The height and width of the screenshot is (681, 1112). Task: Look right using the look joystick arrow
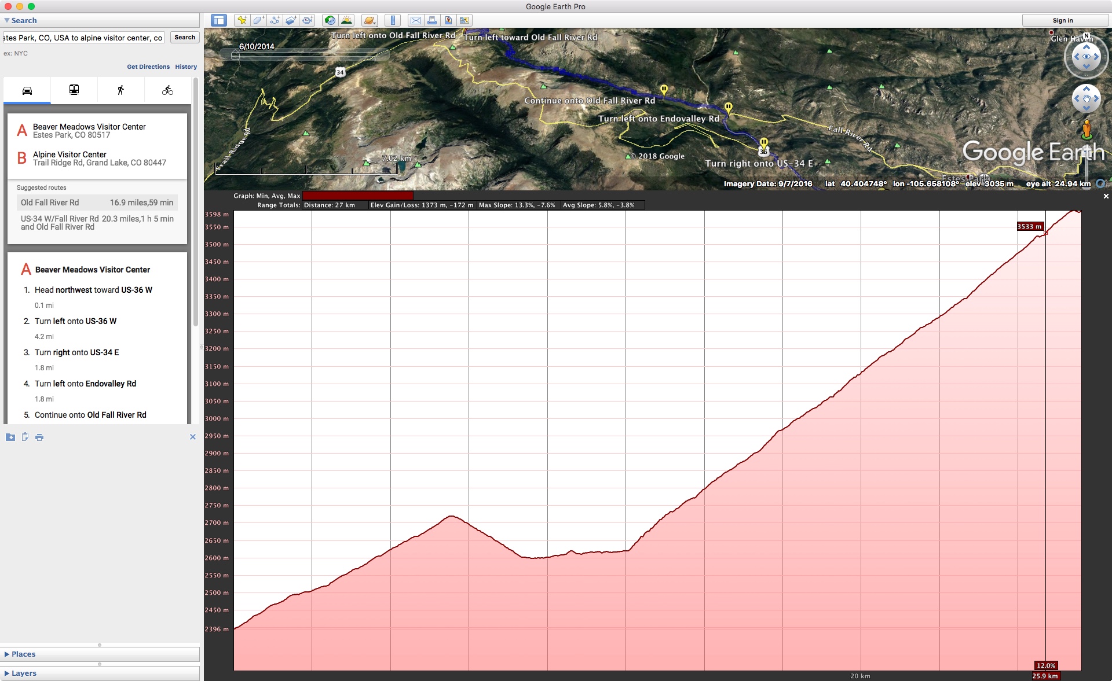click(1096, 57)
